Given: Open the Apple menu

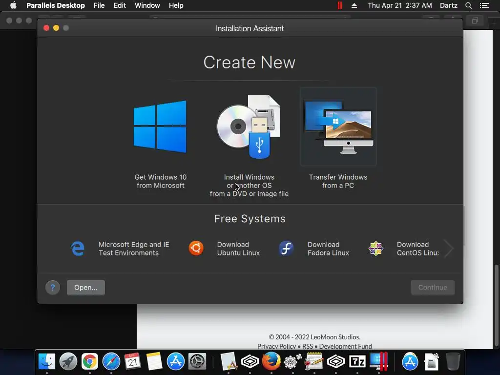Looking at the screenshot, I should (13, 5).
